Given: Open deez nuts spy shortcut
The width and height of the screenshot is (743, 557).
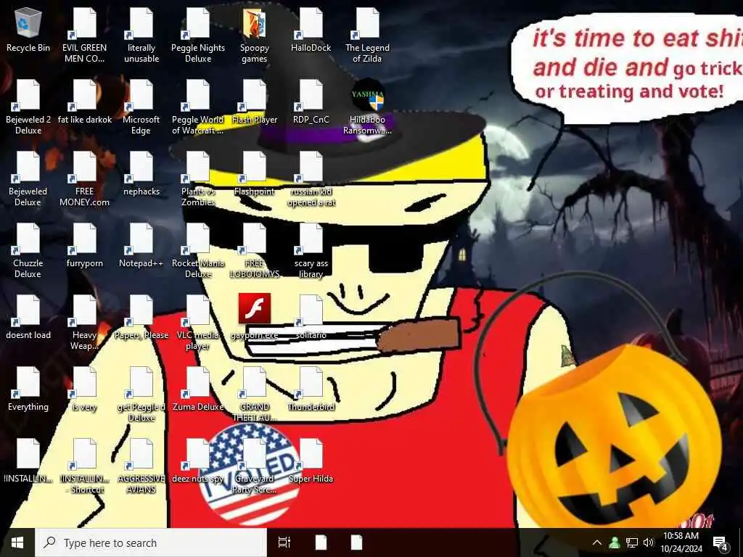Looking at the screenshot, I should click(x=198, y=461).
